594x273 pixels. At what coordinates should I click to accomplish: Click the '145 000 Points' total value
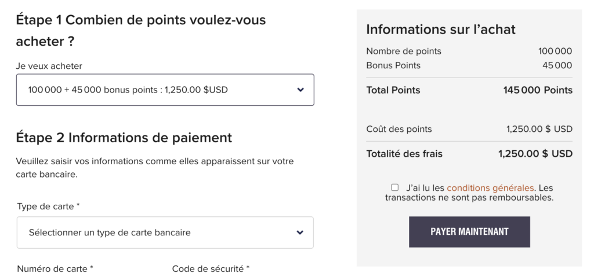click(538, 90)
